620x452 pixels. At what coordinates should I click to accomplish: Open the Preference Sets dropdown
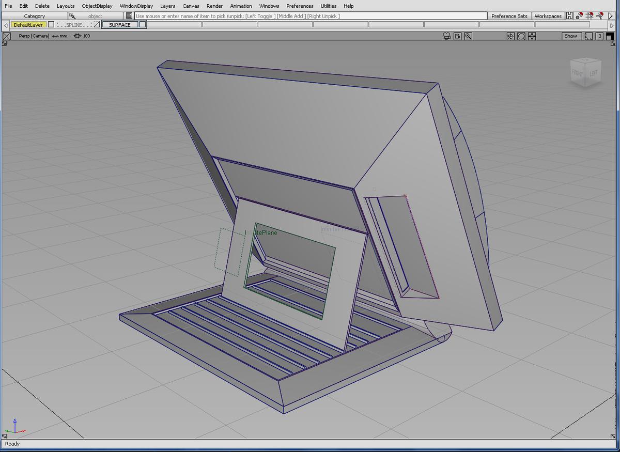pos(509,16)
